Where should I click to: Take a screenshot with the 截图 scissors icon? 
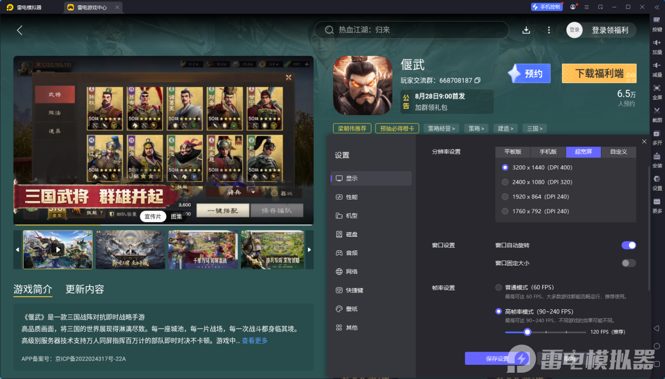pyautogui.click(x=657, y=114)
